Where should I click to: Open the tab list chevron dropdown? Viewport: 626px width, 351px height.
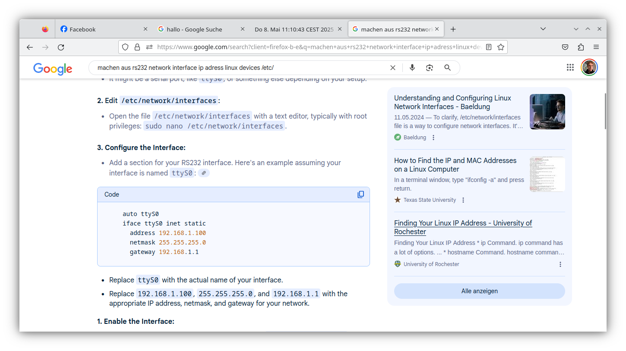tap(543, 28)
